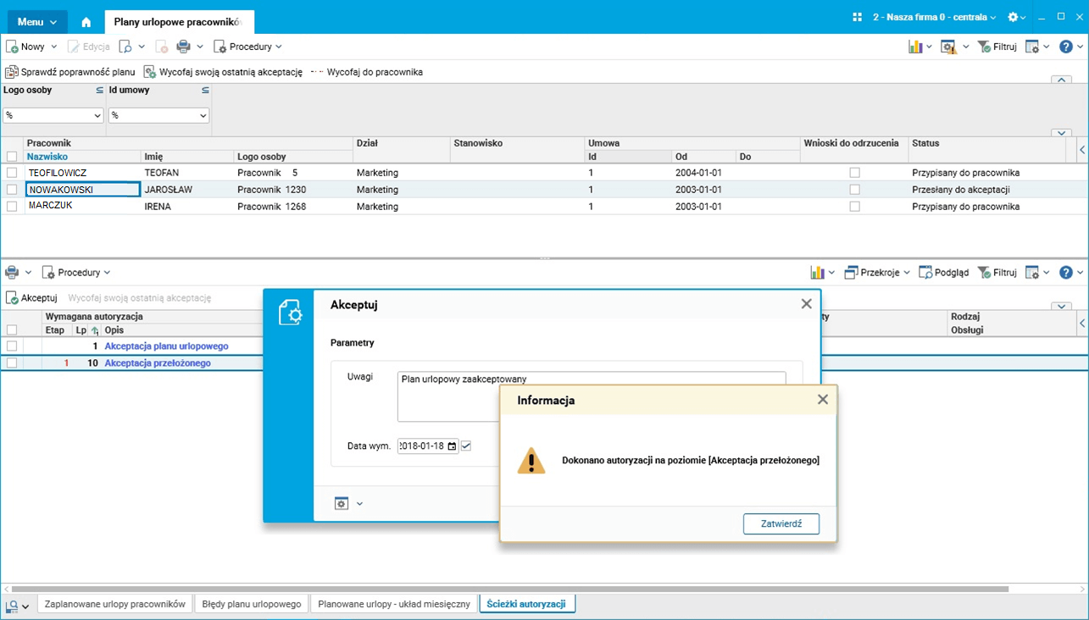Viewport: 1089px width, 620px height.
Task: Click Sprawdź poprawność planu icon
Action: [12, 72]
